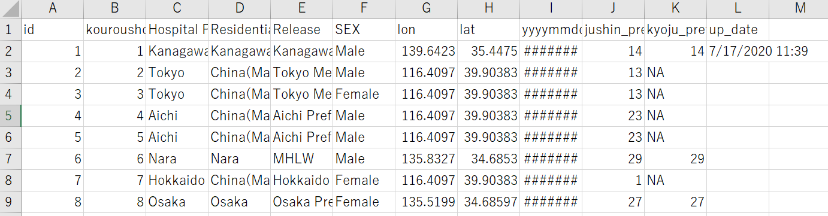Click the 'id' header cell
828x216 pixels.
click(53, 30)
